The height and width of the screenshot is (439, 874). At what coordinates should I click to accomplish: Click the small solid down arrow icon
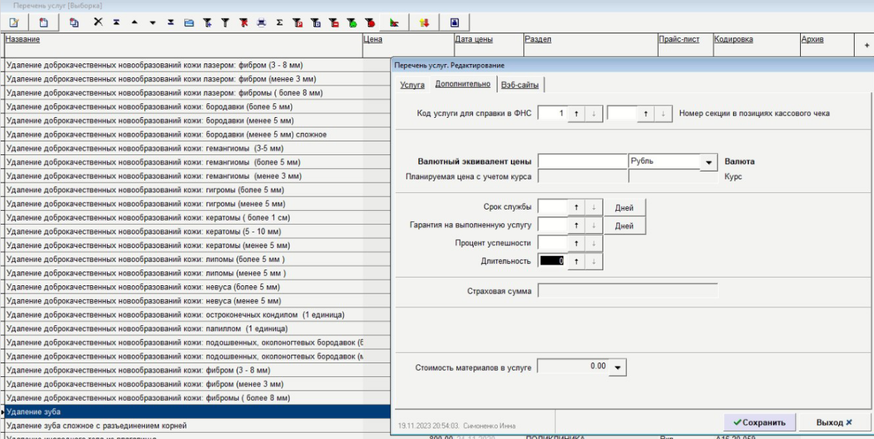[153, 22]
